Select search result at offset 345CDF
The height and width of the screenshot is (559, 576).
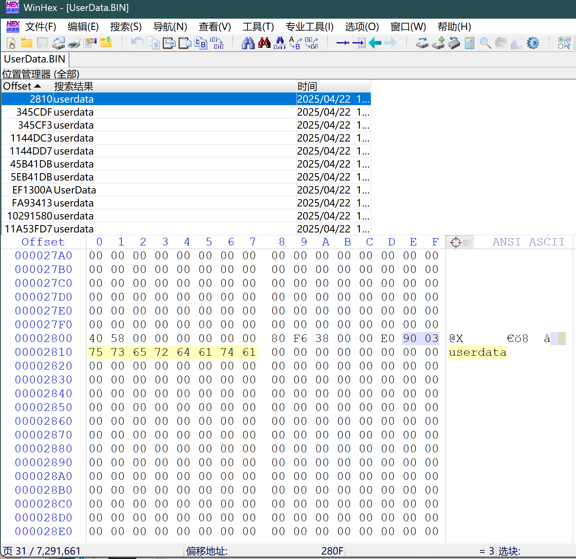tap(186, 112)
